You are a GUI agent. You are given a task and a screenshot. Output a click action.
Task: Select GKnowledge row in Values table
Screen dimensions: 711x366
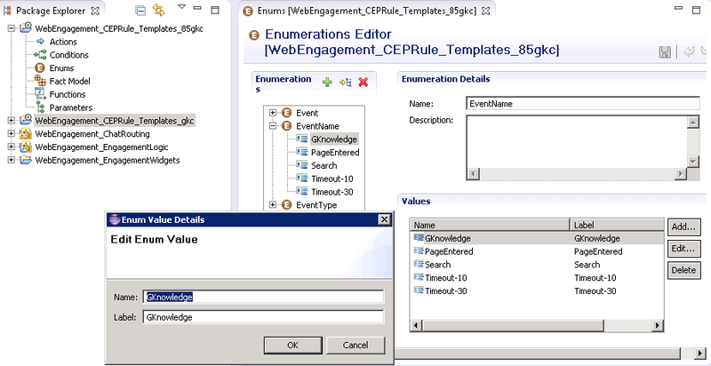tap(538, 238)
